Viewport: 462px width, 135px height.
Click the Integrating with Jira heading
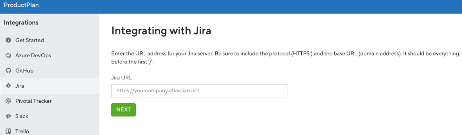coord(161,31)
